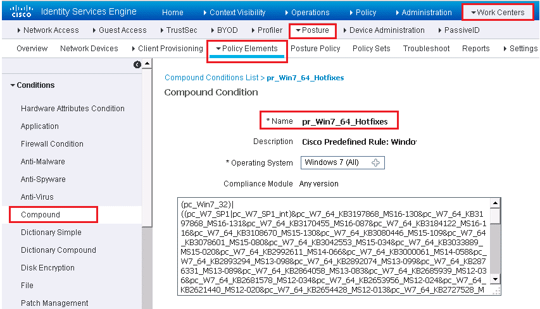Viewport: 540px width, 309px height.
Task: Open Work Centers menu
Action: pyautogui.click(x=498, y=13)
